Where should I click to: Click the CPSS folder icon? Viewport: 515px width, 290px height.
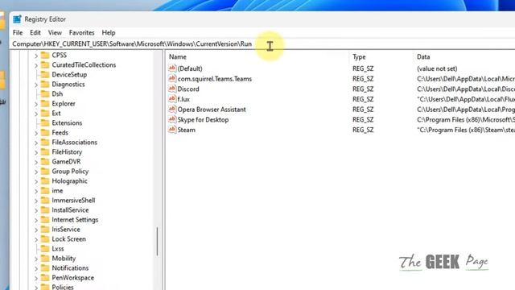[x=45, y=56]
